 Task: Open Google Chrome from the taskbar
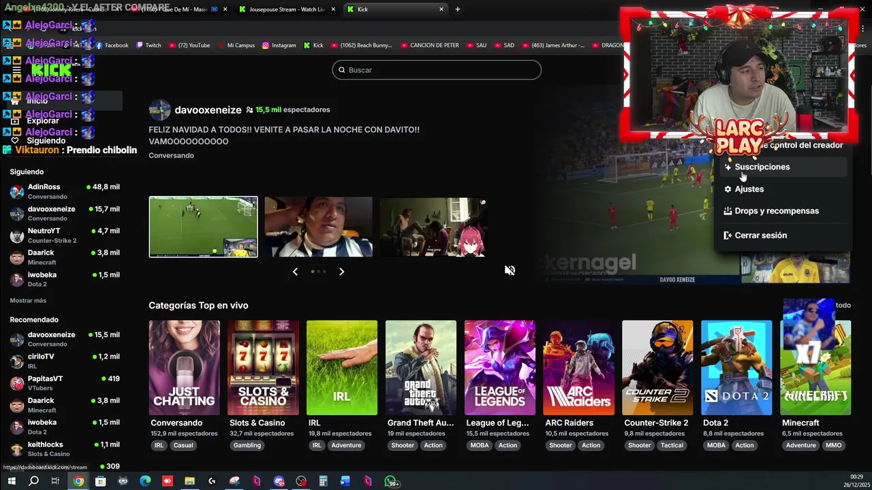pos(78,481)
